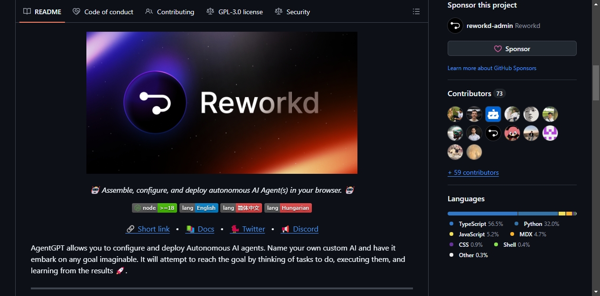Open the + 59 contributors link
Viewport: 600px width, 296px height.
tap(473, 172)
